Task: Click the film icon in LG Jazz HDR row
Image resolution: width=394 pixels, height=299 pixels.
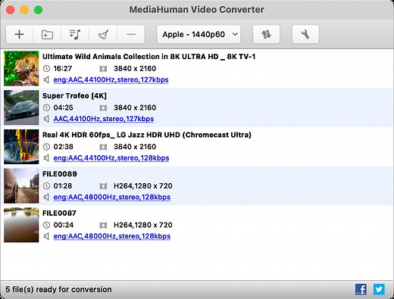Action: click(103, 147)
